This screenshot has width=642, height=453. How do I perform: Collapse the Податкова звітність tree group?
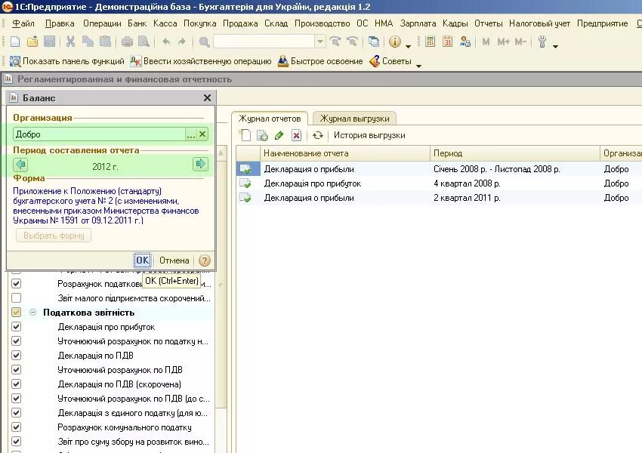tap(32, 313)
